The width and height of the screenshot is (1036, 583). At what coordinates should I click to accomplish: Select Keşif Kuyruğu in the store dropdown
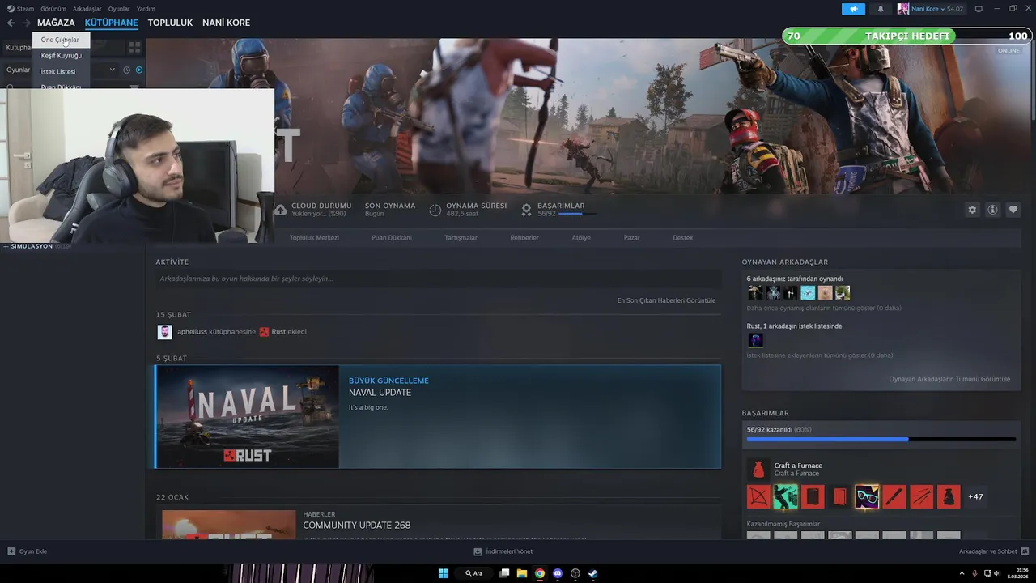61,56
